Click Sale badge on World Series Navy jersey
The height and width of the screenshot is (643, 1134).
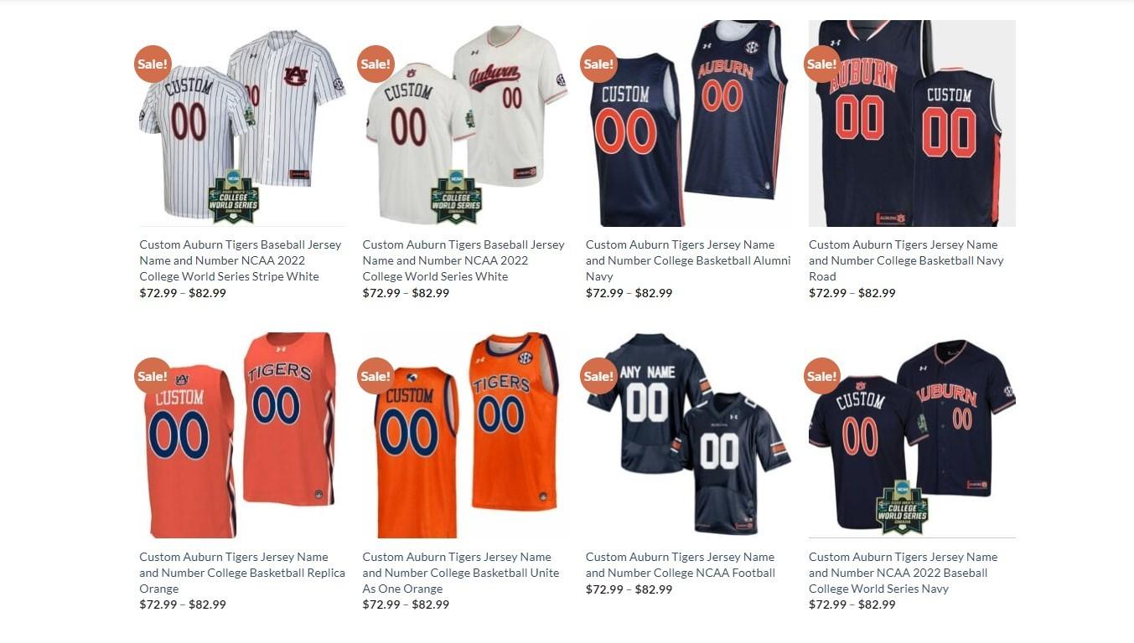point(821,376)
